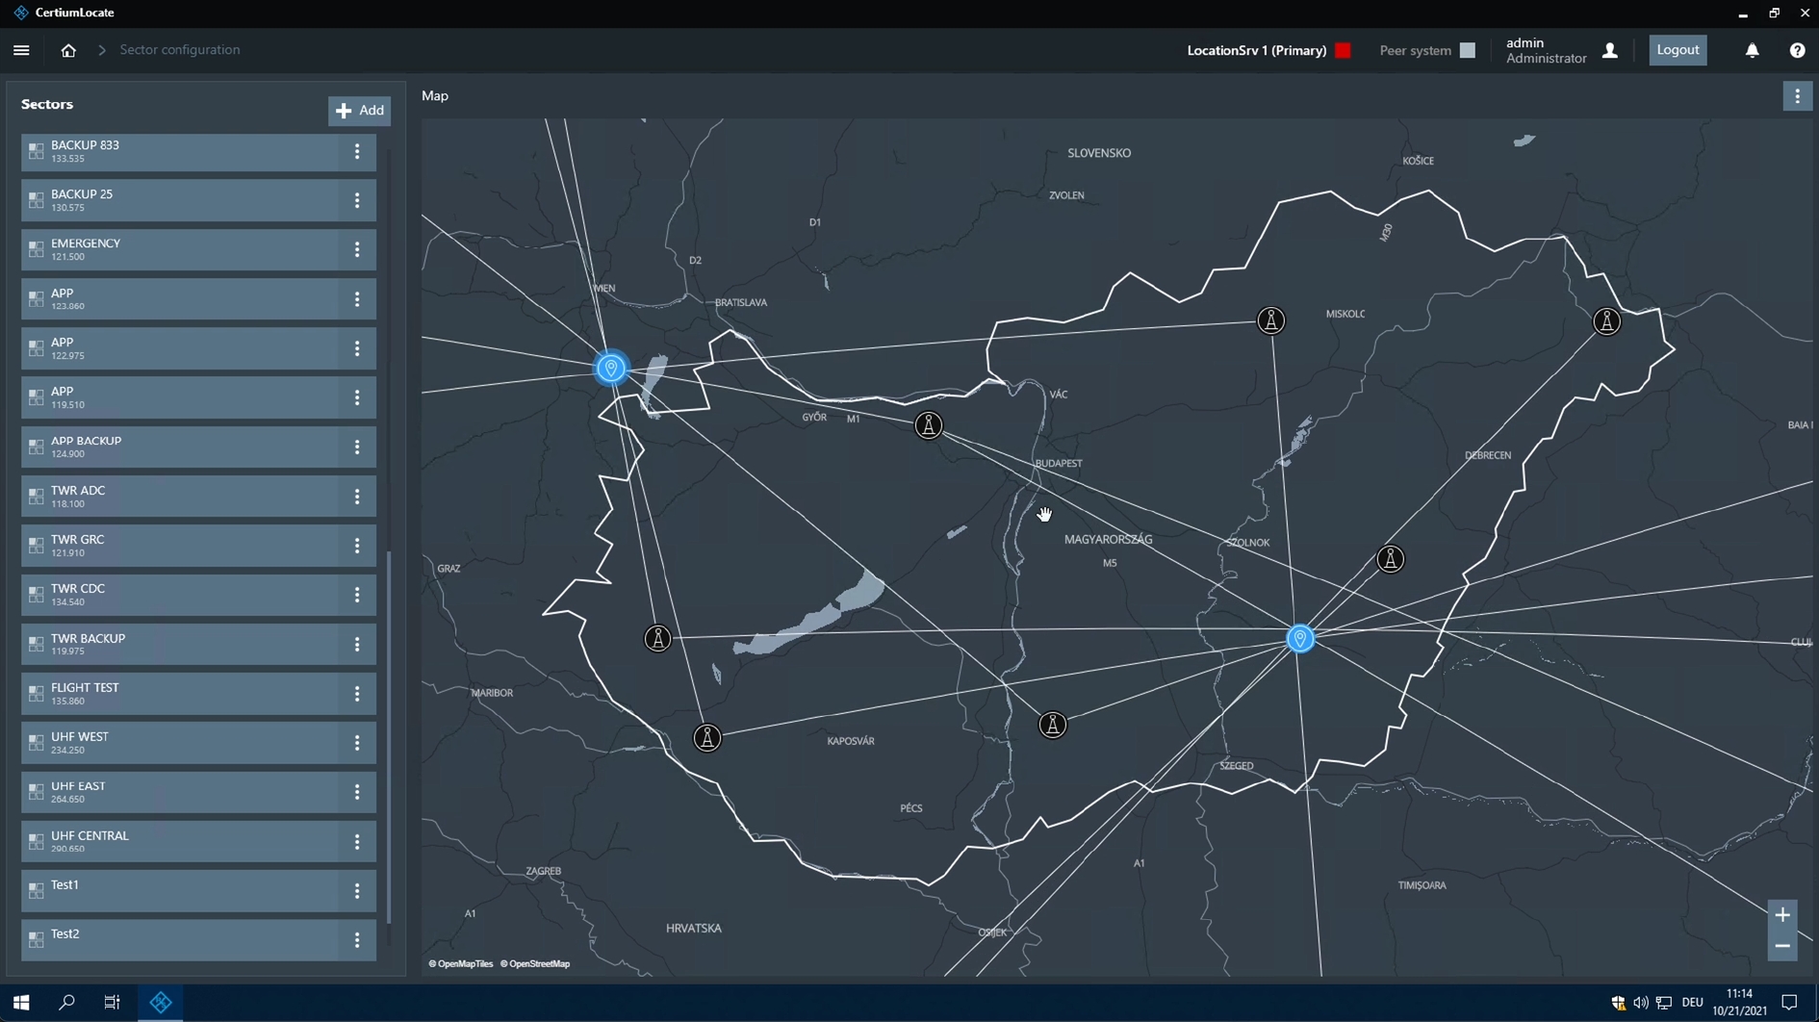Click the Logout button

1678,50
